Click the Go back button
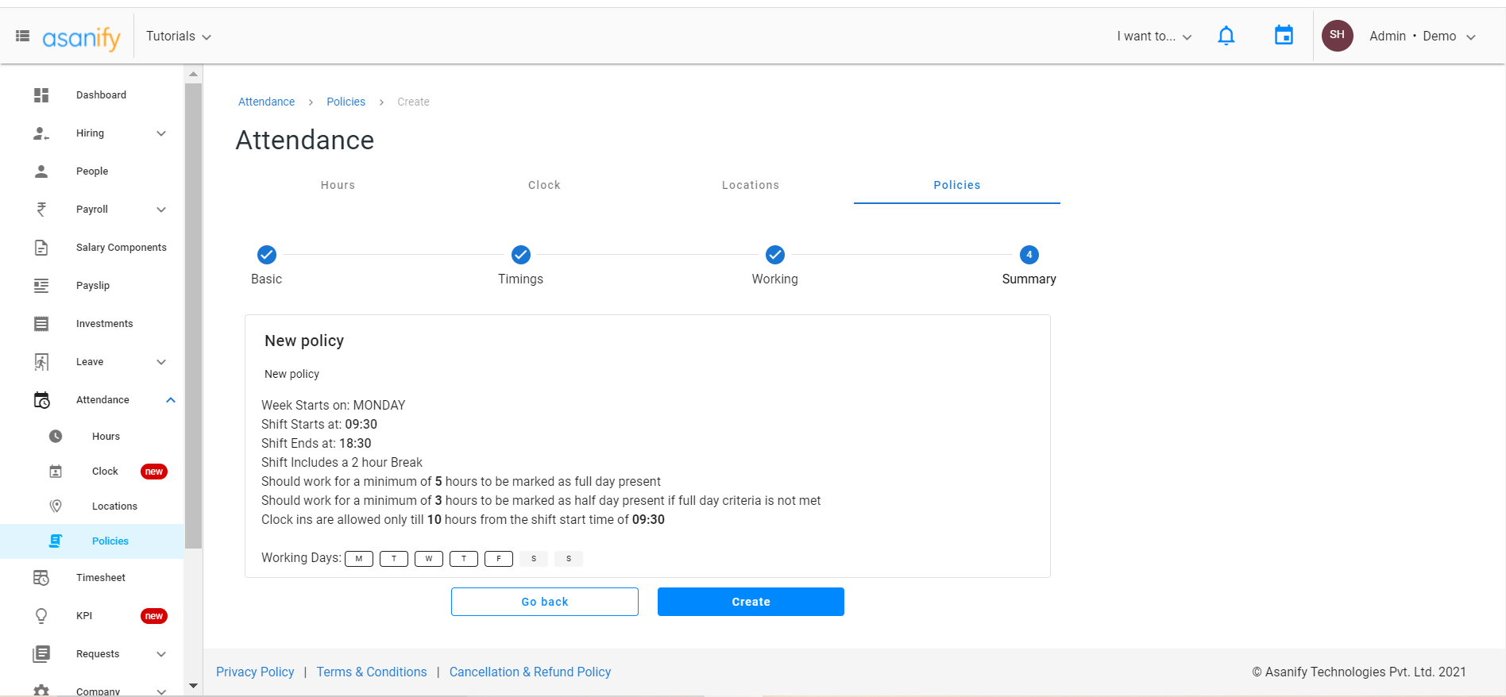1506x697 pixels. (x=544, y=602)
